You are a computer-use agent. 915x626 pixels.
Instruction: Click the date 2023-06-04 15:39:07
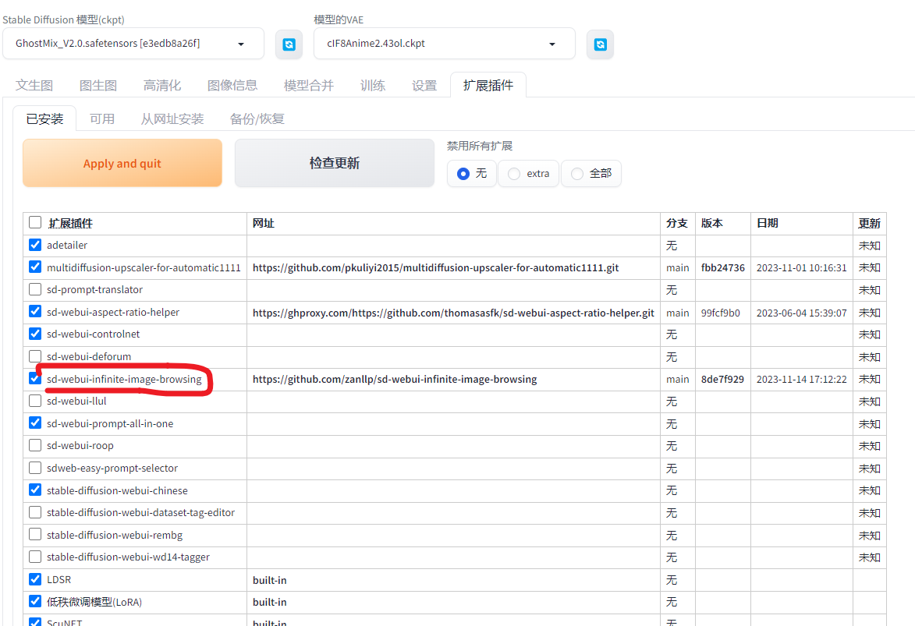pyautogui.click(x=801, y=313)
